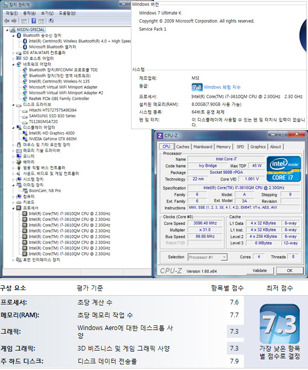Select Microsoft Virtual WiFi Miniport Adapter #2
This screenshot has height=370, width=308.
coord(66,93)
